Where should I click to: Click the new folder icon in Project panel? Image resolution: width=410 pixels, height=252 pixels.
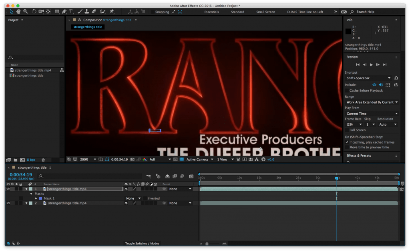pos(16,160)
